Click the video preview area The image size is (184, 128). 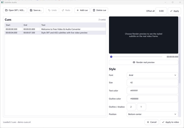tap(143, 35)
